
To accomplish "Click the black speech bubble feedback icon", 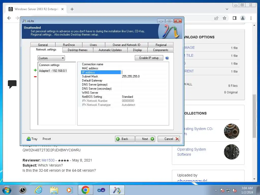I will pos(12,84).
